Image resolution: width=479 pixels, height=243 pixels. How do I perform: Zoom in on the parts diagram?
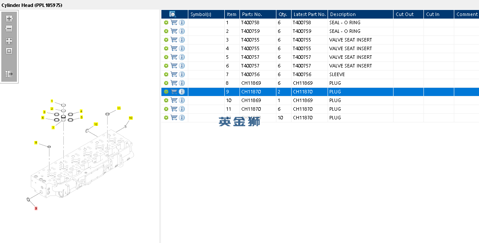(x=9, y=18)
